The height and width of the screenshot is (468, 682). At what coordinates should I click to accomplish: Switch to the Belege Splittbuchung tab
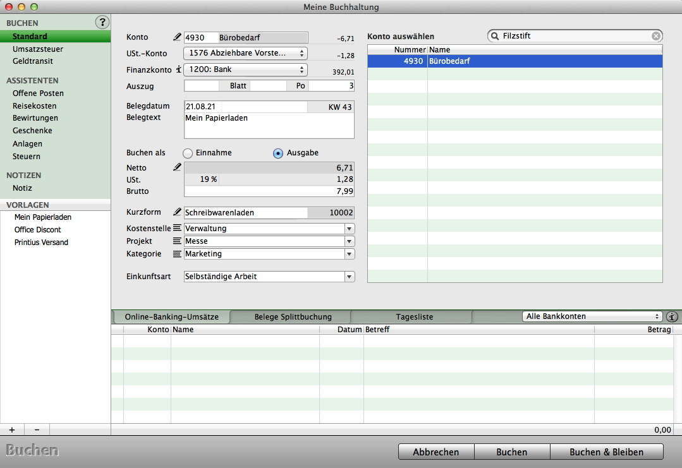click(293, 317)
